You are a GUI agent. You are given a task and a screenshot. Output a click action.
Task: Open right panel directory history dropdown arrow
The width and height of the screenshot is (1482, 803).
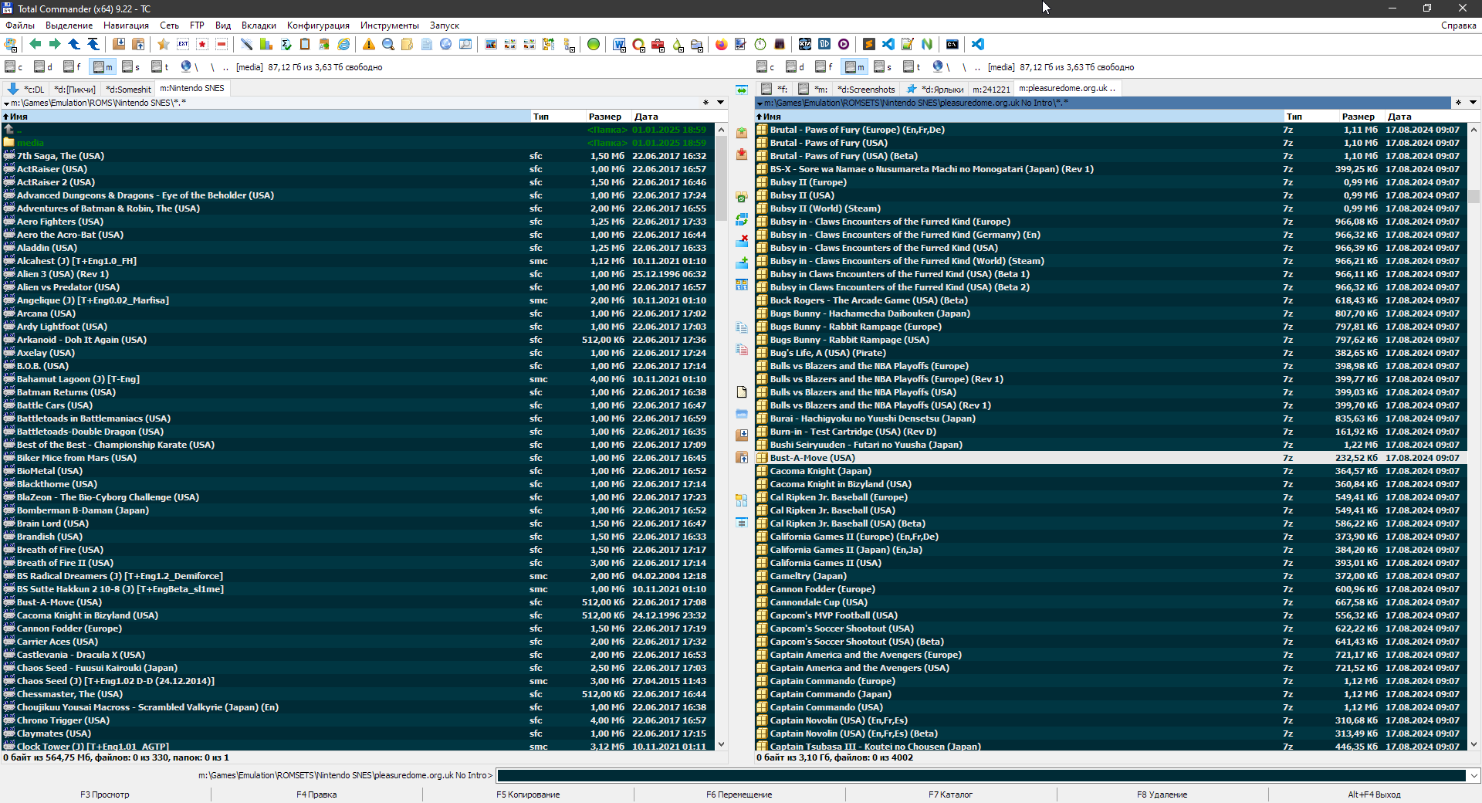[x=1473, y=103]
